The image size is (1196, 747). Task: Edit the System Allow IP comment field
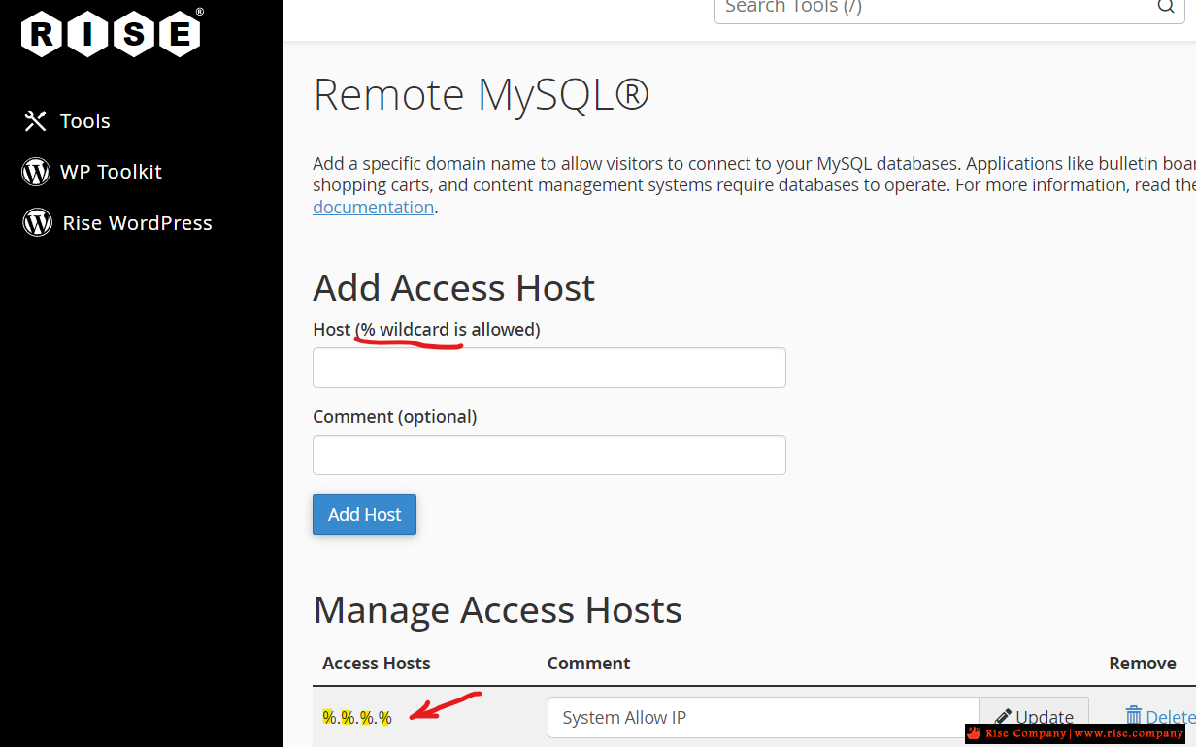coord(763,718)
